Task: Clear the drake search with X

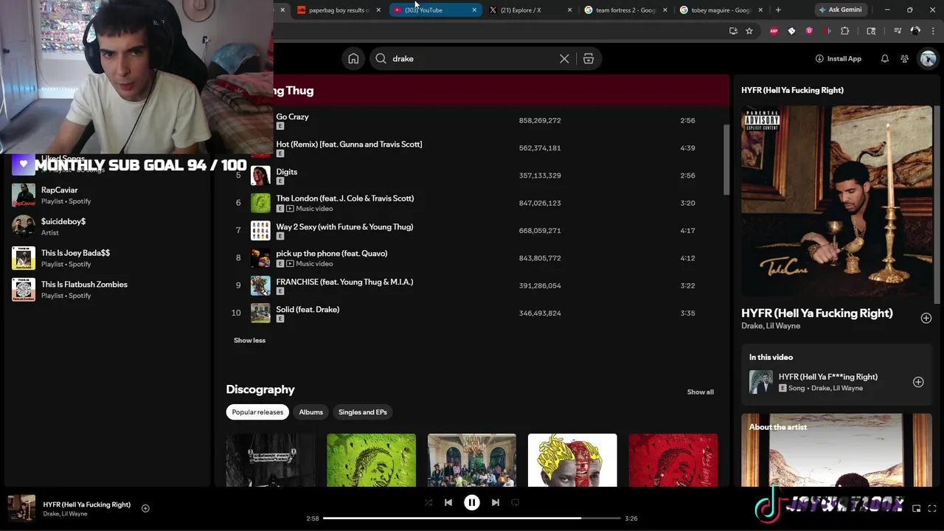Action: [x=564, y=59]
